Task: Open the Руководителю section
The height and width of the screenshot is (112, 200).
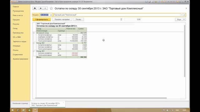Action: pyautogui.click(x=18, y=11)
